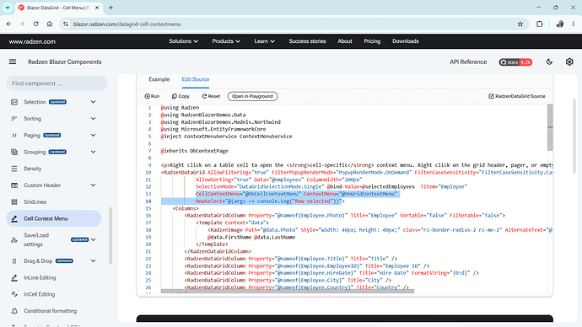
Task: Go to browser home page
Action: click(x=50, y=24)
